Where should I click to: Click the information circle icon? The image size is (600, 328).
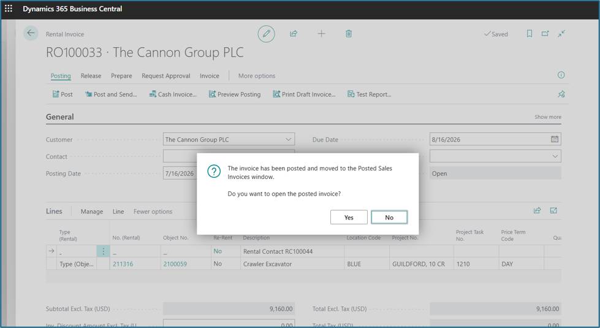tap(561, 75)
